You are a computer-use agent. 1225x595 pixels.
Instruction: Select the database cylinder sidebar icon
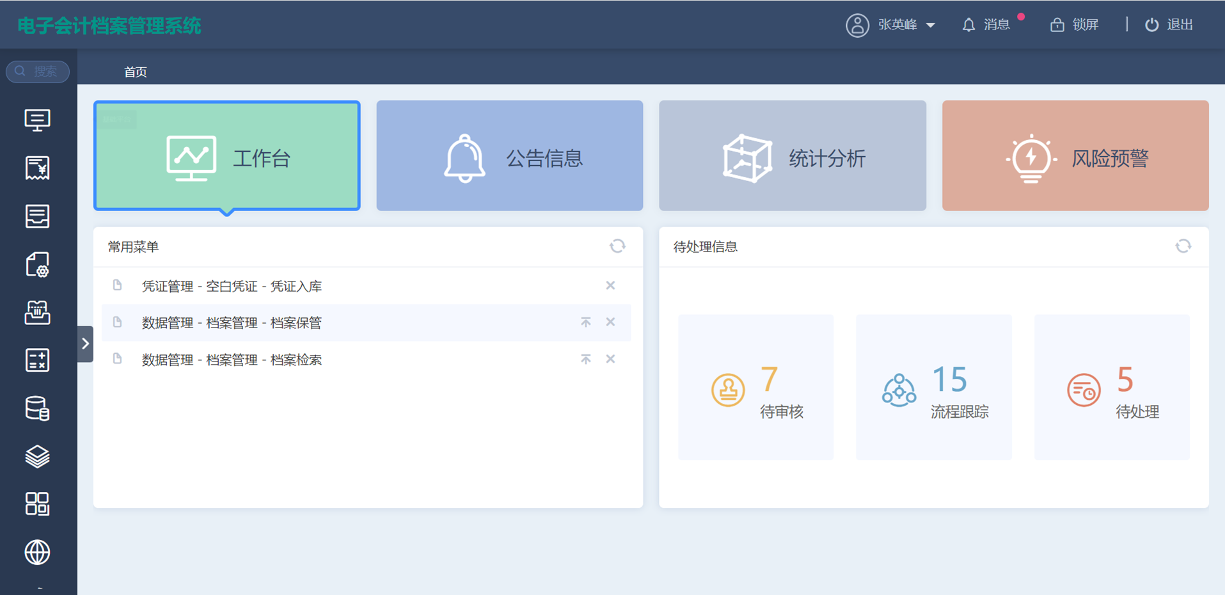coord(37,408)
